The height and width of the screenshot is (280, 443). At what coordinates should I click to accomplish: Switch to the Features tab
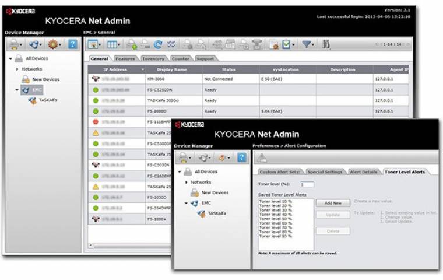125,58
